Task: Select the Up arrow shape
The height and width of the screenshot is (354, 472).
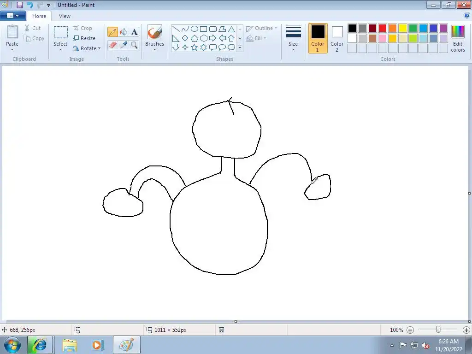Action: coord(231,38)
